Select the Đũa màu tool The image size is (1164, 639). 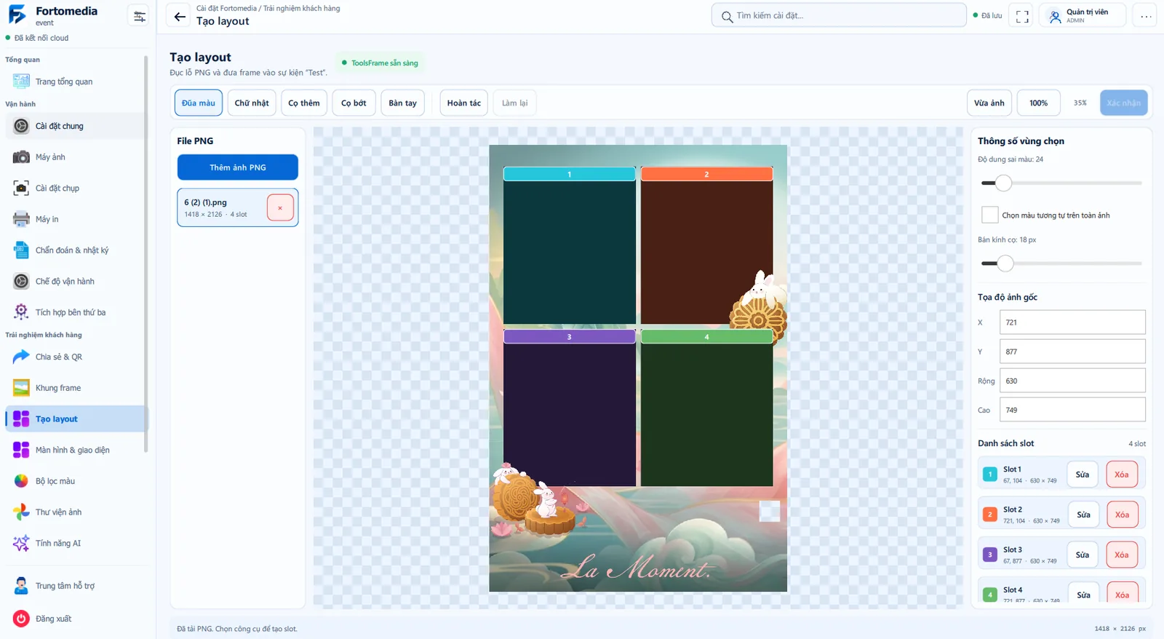(x=199, y=103)
